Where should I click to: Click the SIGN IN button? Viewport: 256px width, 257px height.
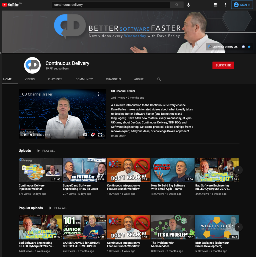tap(242, 5)
